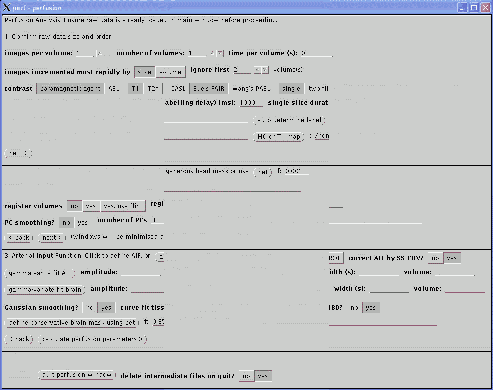Image resolution: width=493 pixels, height=390 pixels.
Task: Select slice as most rapidly incremented
Action: (144, 72)
